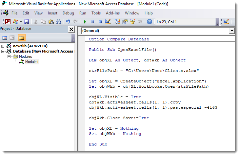
Task: Click the Find binoculars icon
Action: 58,22
